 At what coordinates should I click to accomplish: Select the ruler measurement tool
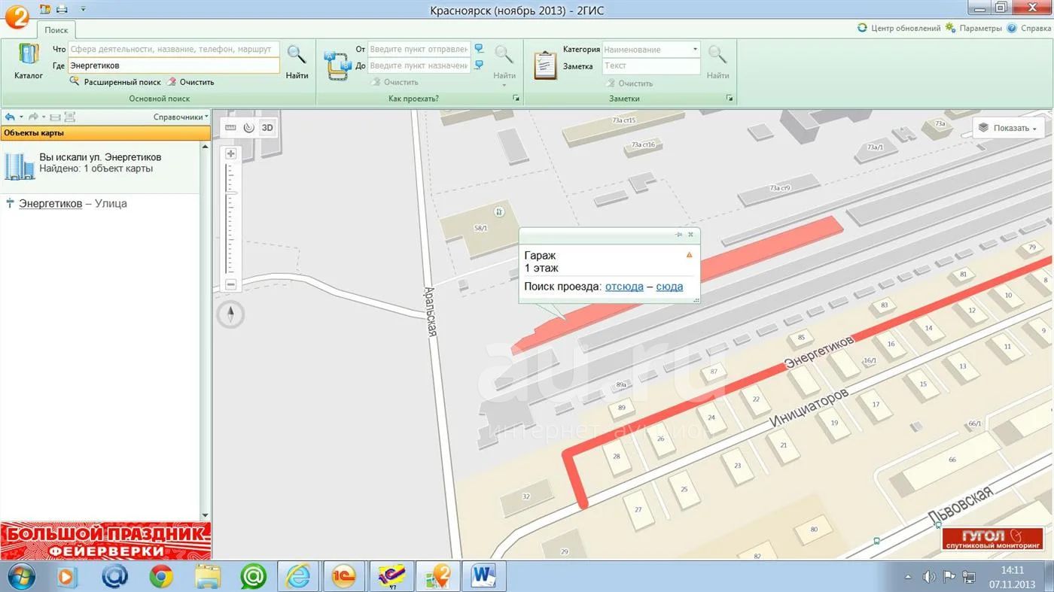point(230,128)
